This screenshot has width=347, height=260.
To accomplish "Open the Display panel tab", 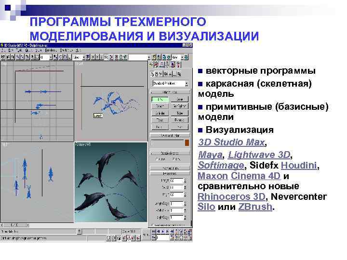I will click(173, 65).
